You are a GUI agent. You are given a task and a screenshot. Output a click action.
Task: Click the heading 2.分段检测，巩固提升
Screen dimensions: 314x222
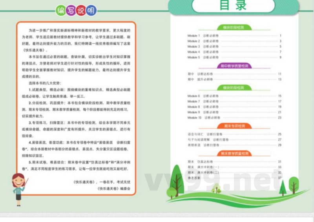coord(47,103)
